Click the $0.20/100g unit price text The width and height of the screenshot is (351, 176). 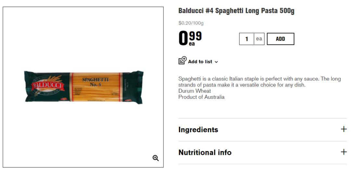point(191,23)
